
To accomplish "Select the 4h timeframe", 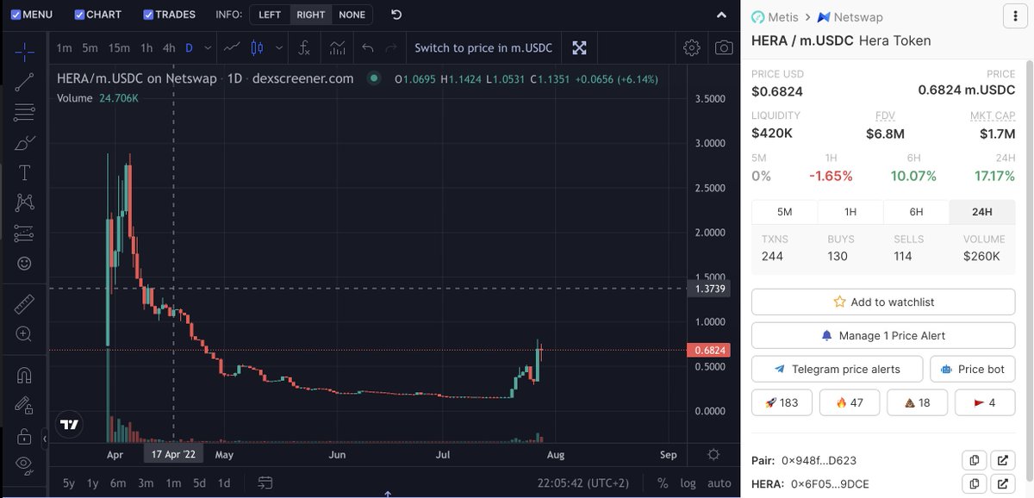I will point(169,48).
